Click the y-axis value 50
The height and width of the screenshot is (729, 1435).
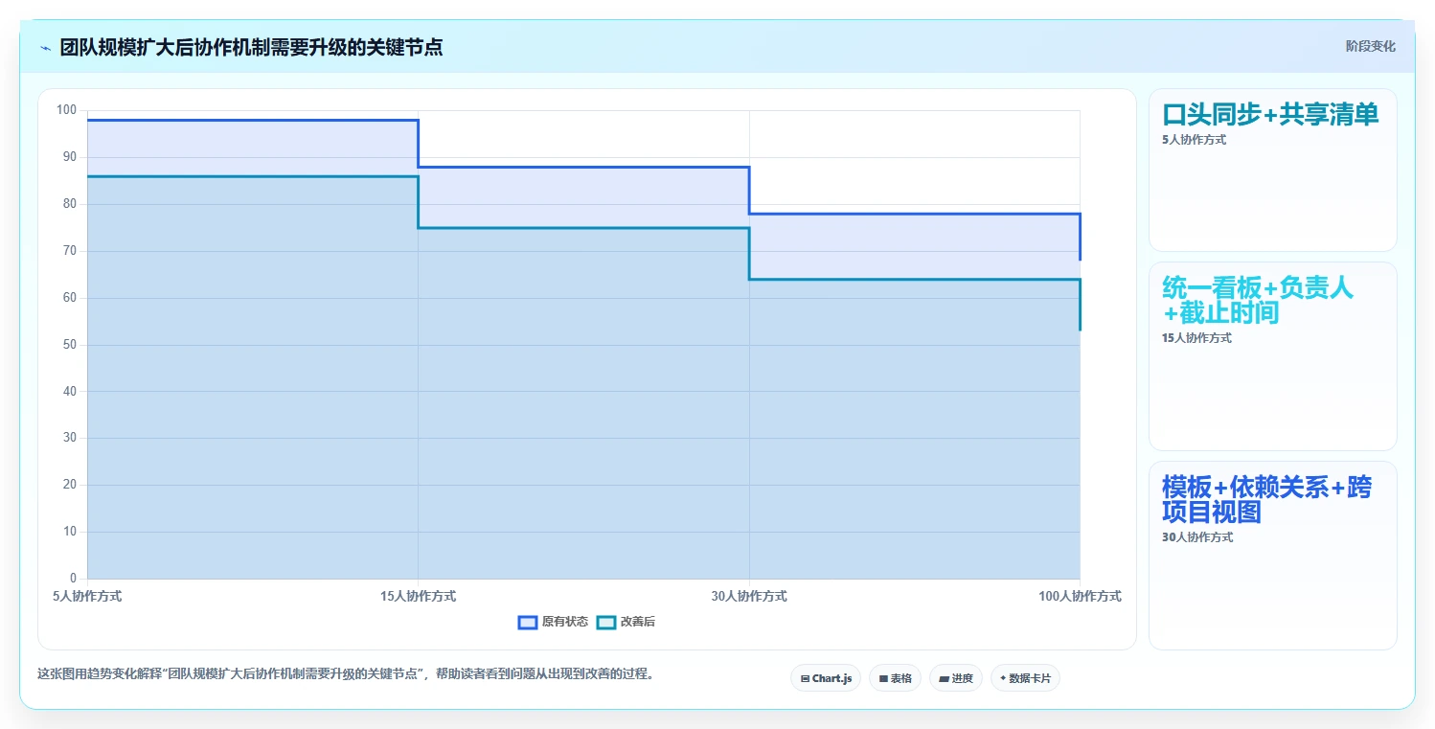coord(69,345)
